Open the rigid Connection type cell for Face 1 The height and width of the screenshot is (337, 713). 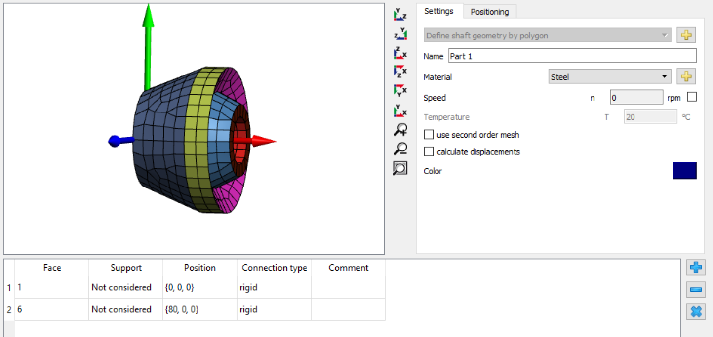273,287
